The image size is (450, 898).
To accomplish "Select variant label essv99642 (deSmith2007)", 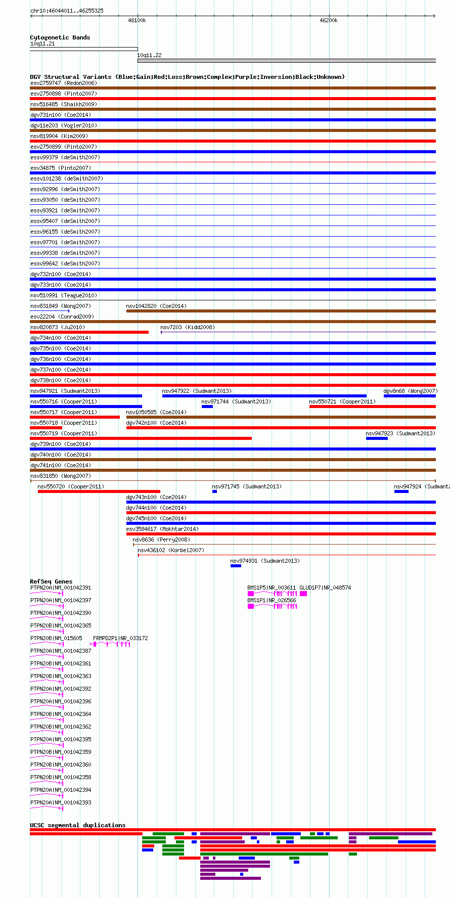I will pos(65,263).
